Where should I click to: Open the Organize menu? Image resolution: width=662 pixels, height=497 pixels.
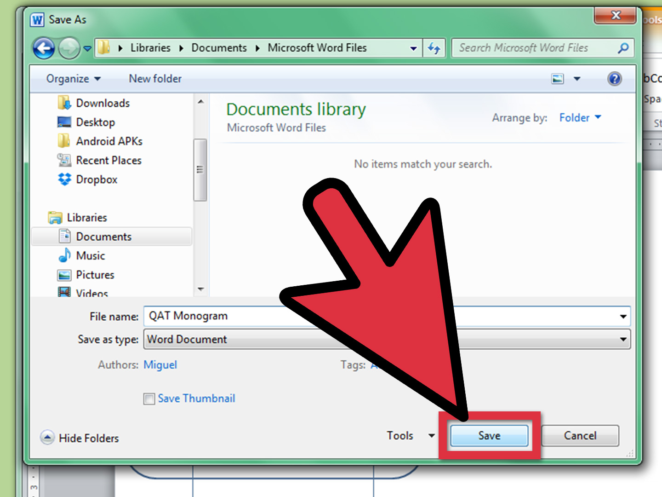73,79
